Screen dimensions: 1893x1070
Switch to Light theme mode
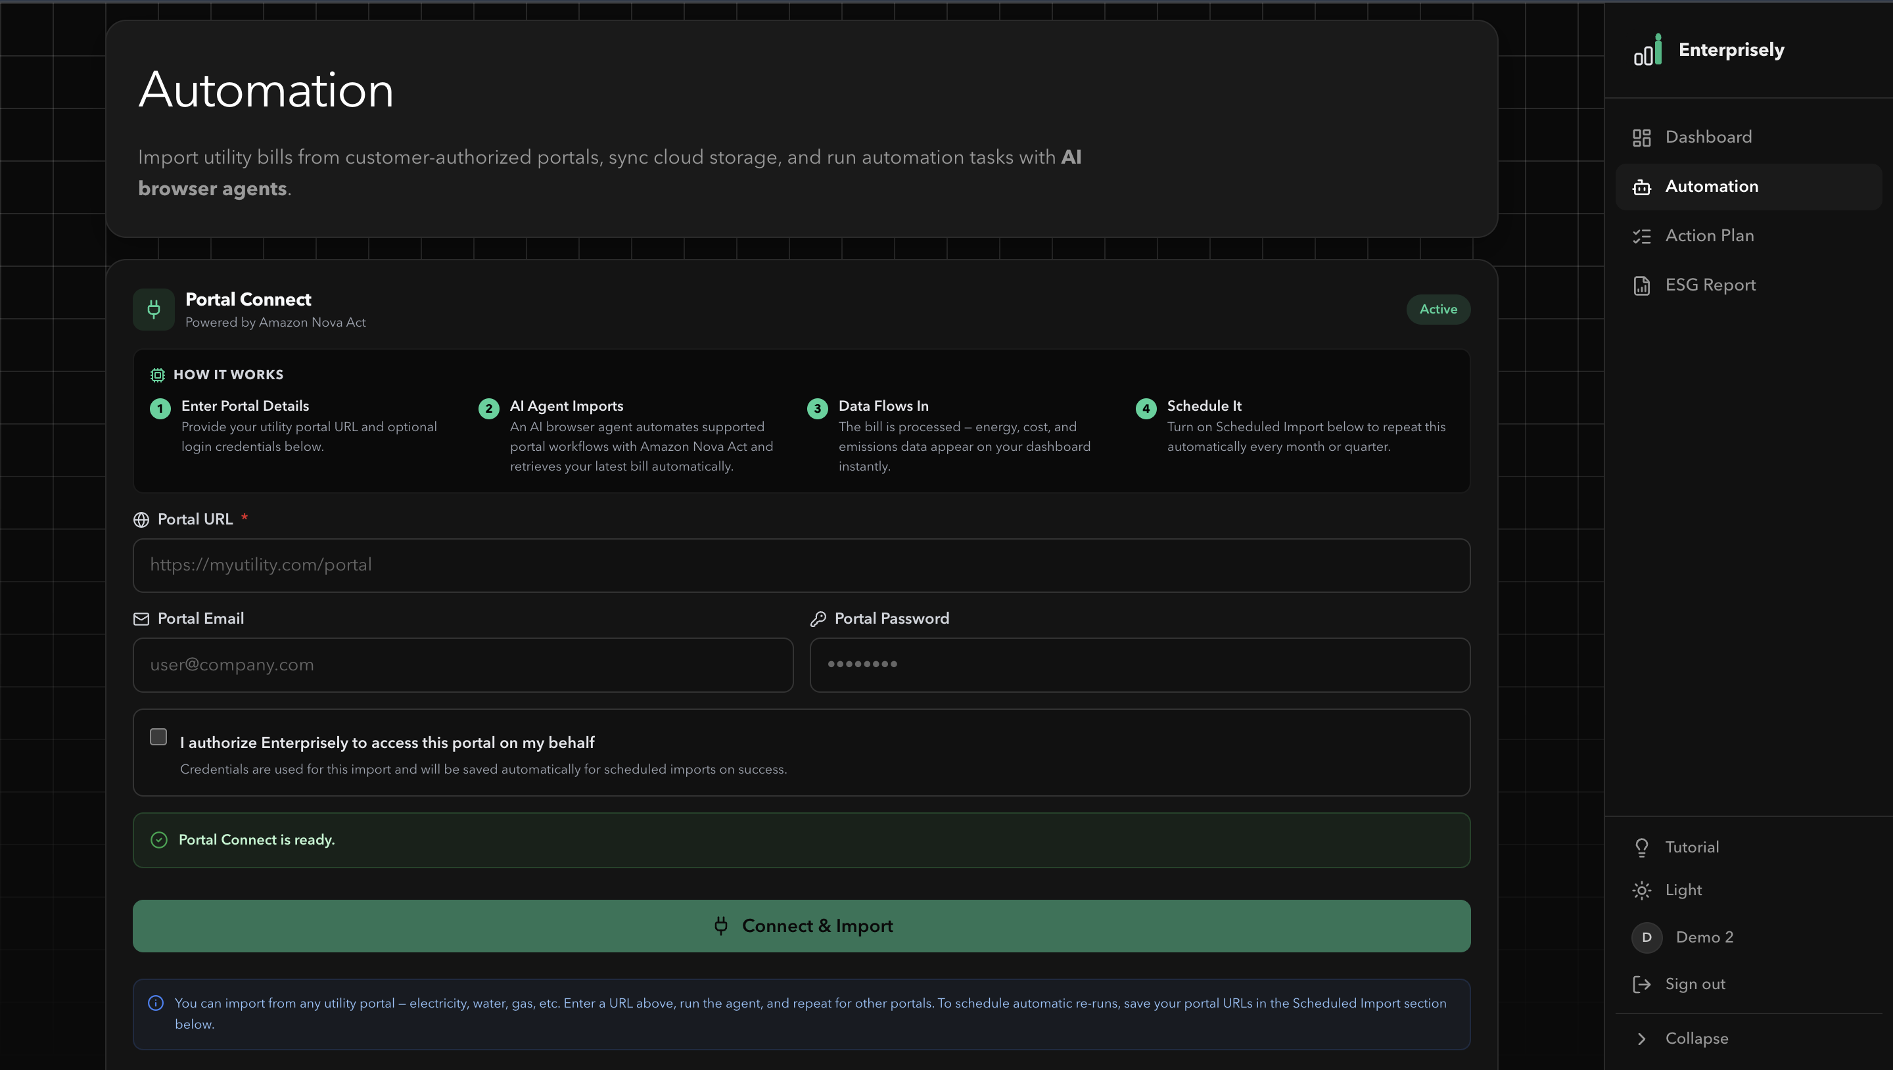pyautogui.click(x=1683, y=890)
